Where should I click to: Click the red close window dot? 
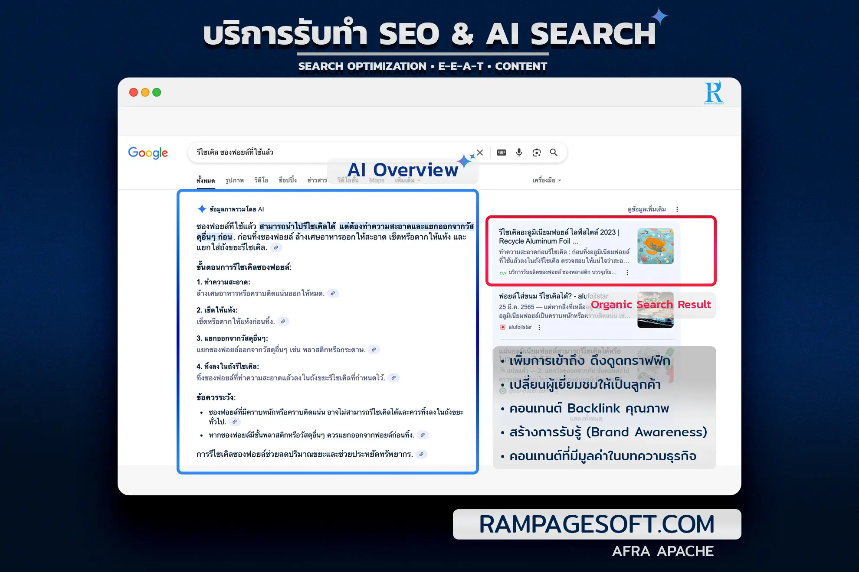134,92
